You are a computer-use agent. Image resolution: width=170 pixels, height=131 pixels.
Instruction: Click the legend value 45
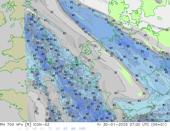coord(35,129)
